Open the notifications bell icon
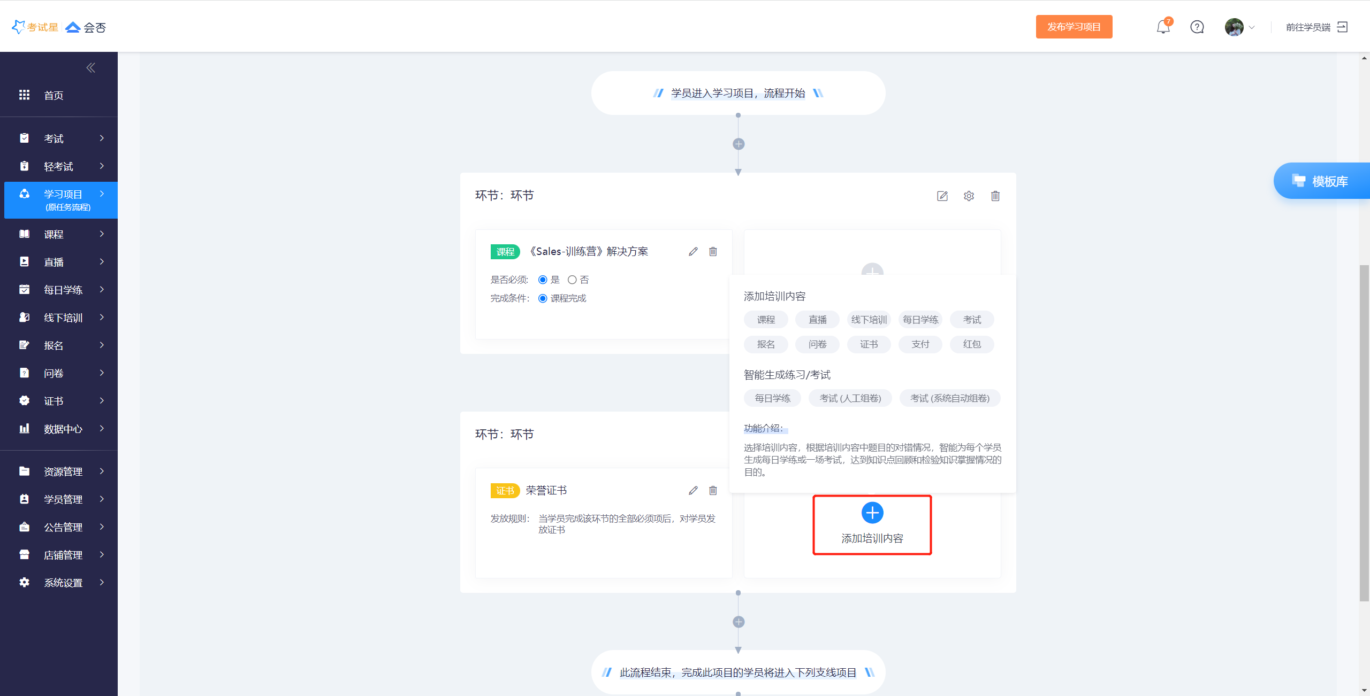 coord(1163,27)
